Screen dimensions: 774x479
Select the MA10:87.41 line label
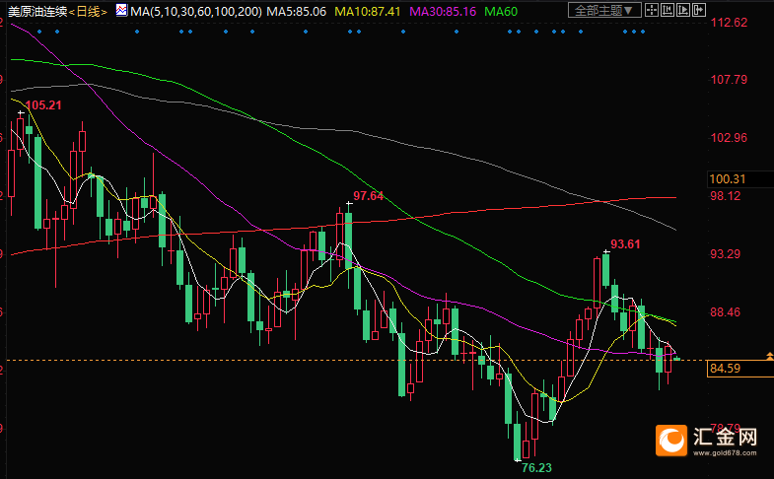click(368, 12)
